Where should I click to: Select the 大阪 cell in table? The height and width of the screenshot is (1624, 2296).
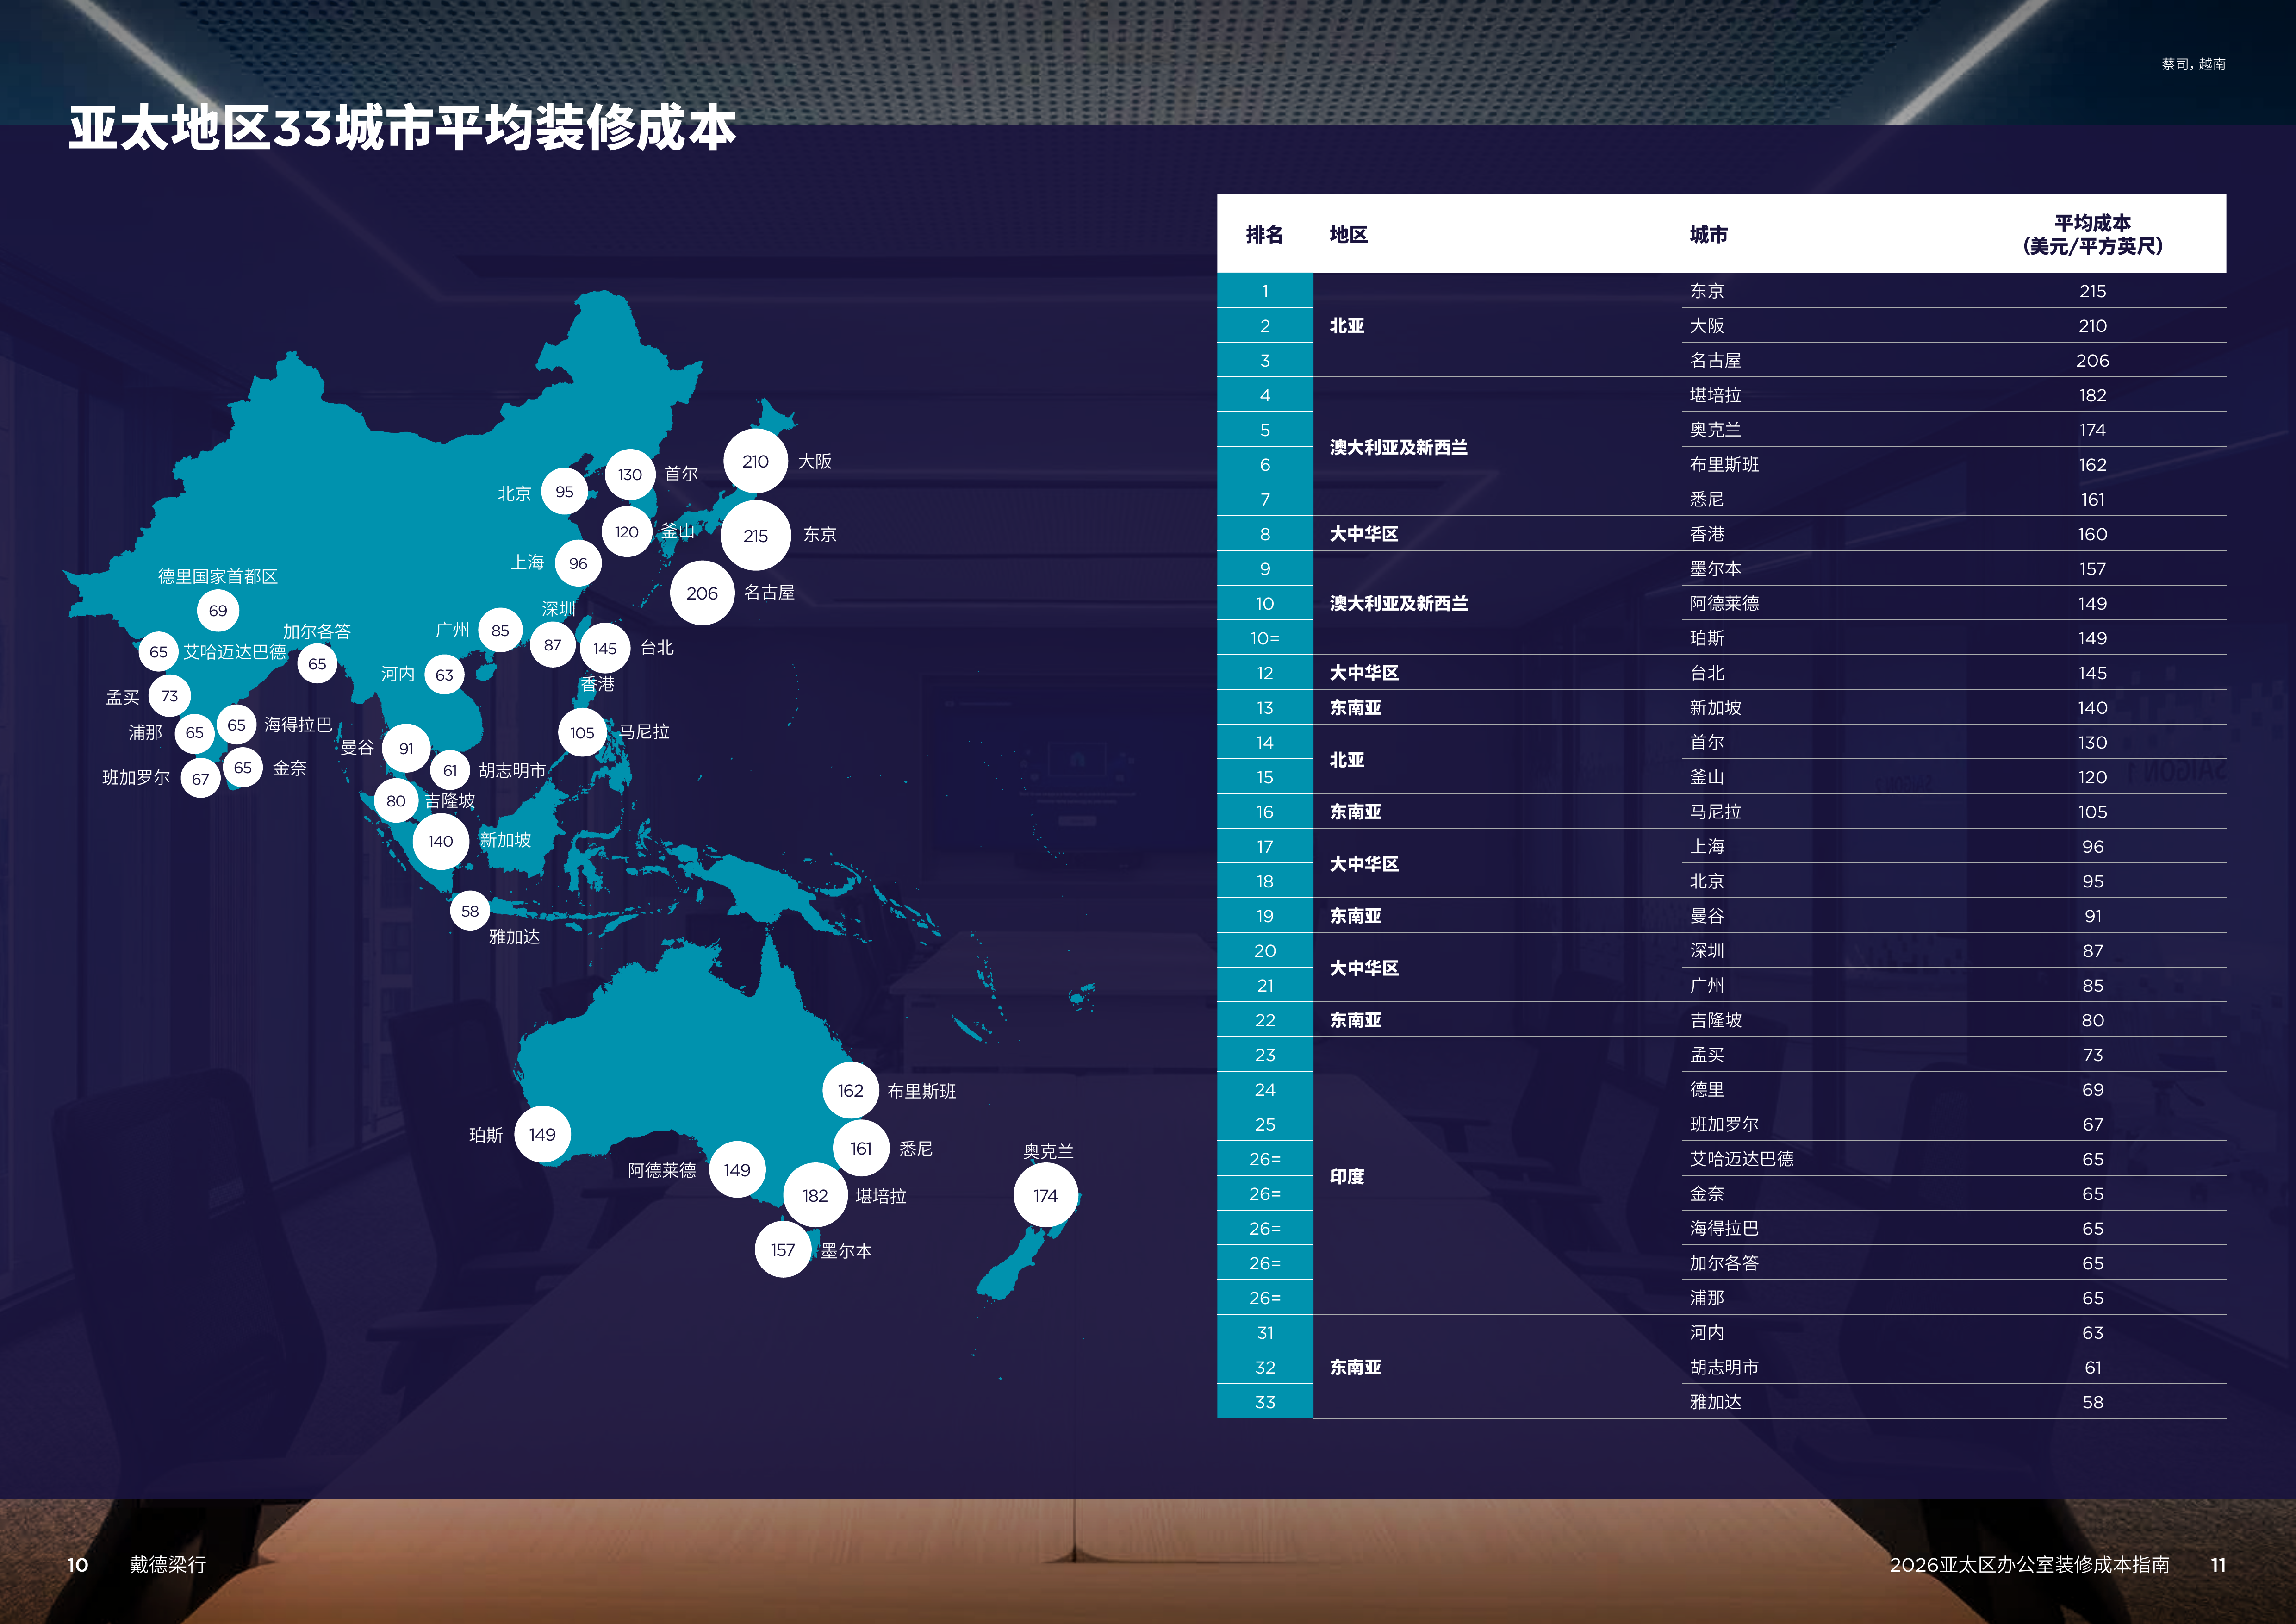(1707, 326)
